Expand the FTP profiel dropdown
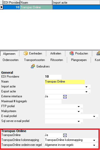 coord(79,107)
